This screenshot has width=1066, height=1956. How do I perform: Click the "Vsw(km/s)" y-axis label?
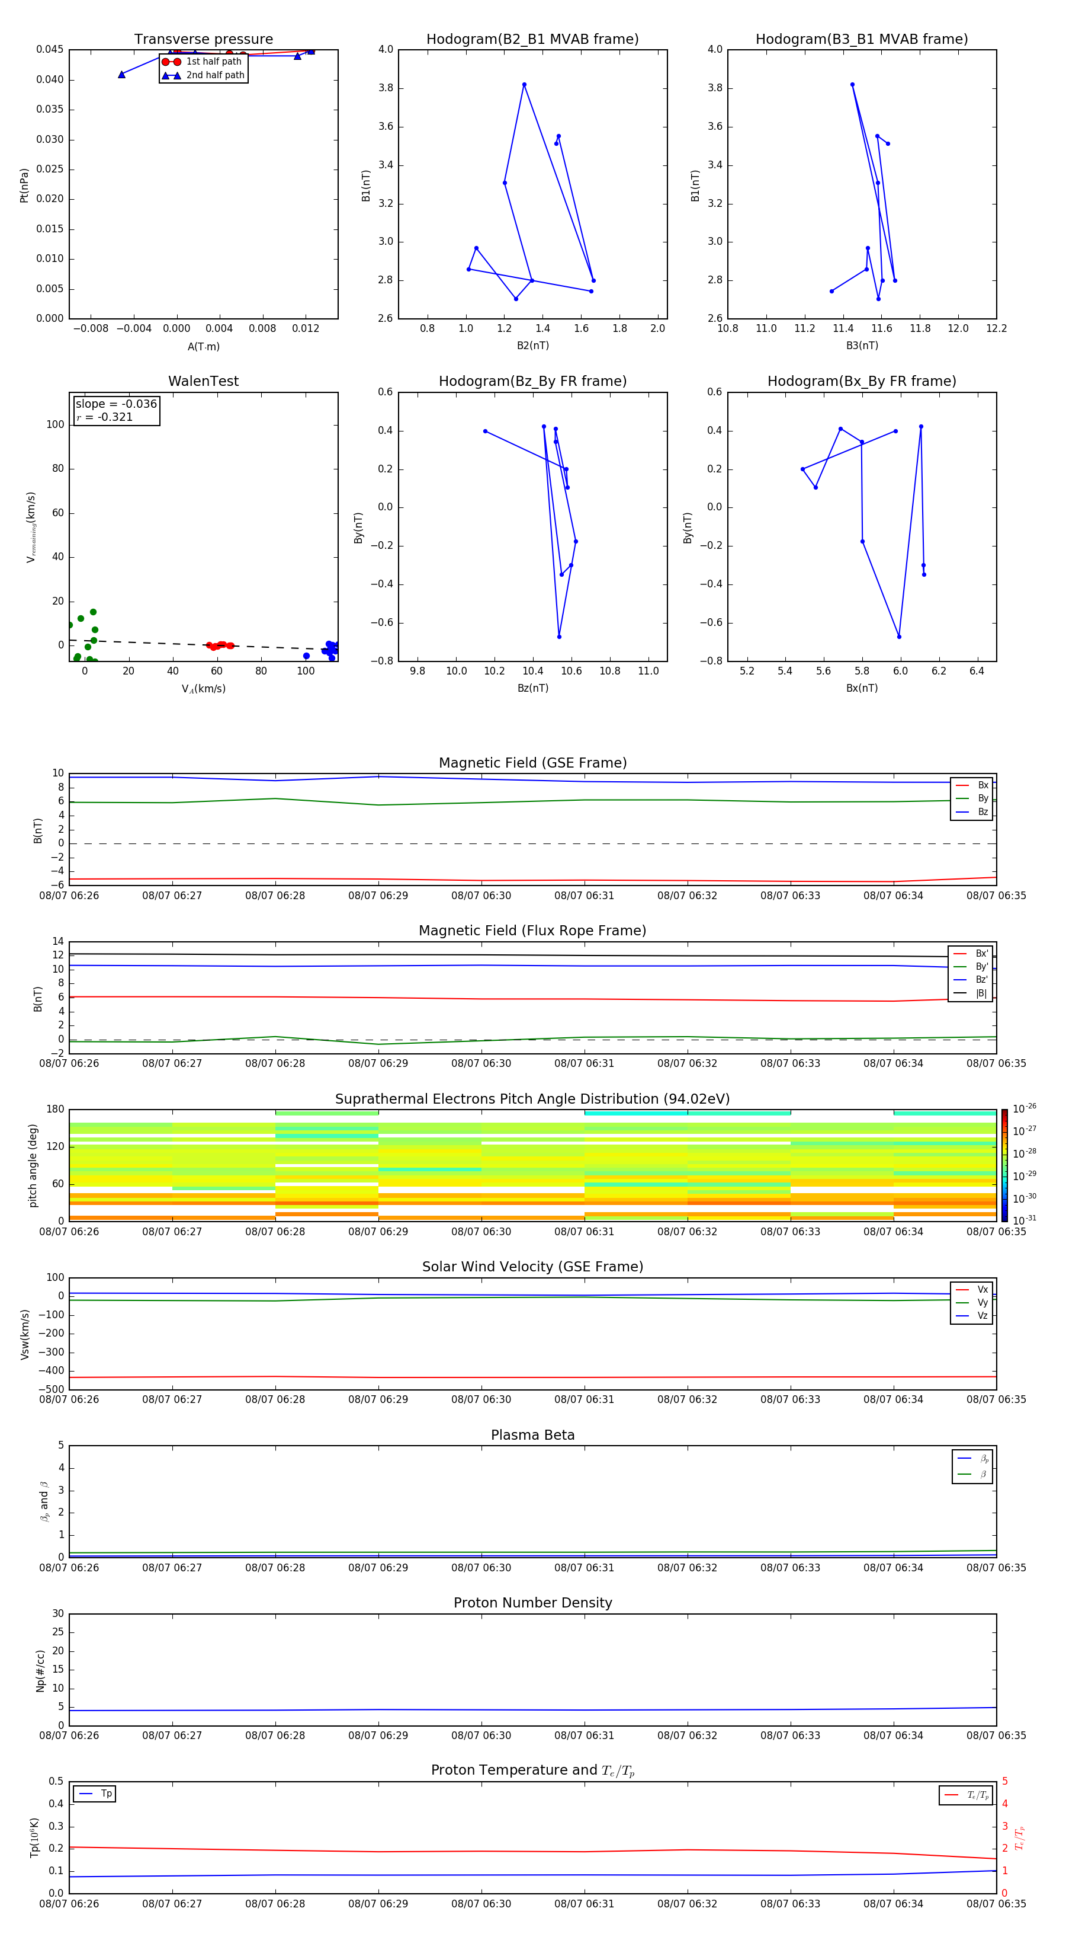pos(24,1335)
